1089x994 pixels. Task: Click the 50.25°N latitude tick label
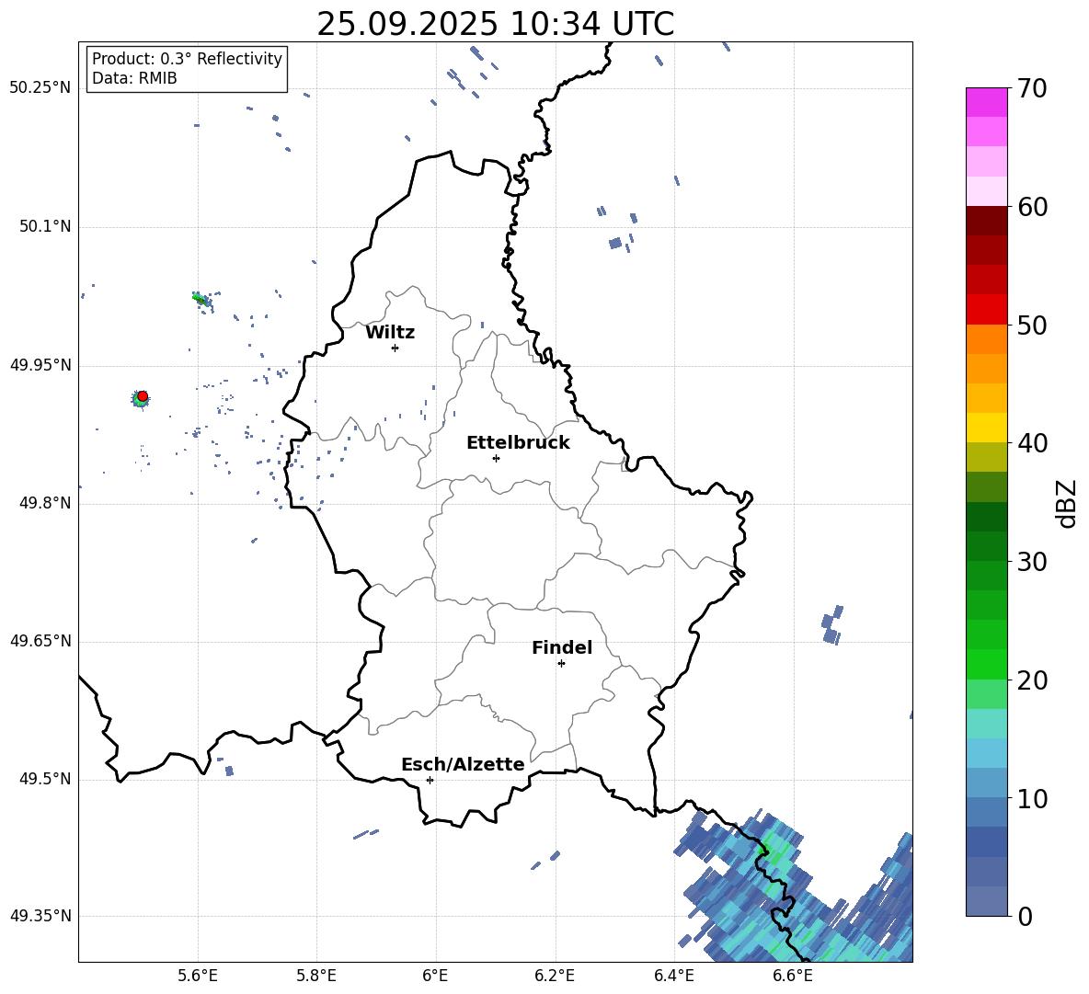[40, 88]
